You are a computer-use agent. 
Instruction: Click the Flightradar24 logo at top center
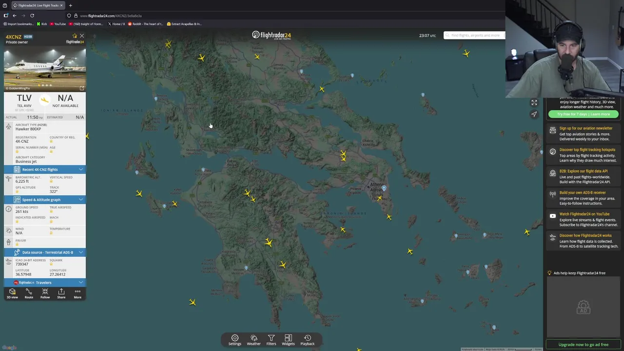(272, 35)
